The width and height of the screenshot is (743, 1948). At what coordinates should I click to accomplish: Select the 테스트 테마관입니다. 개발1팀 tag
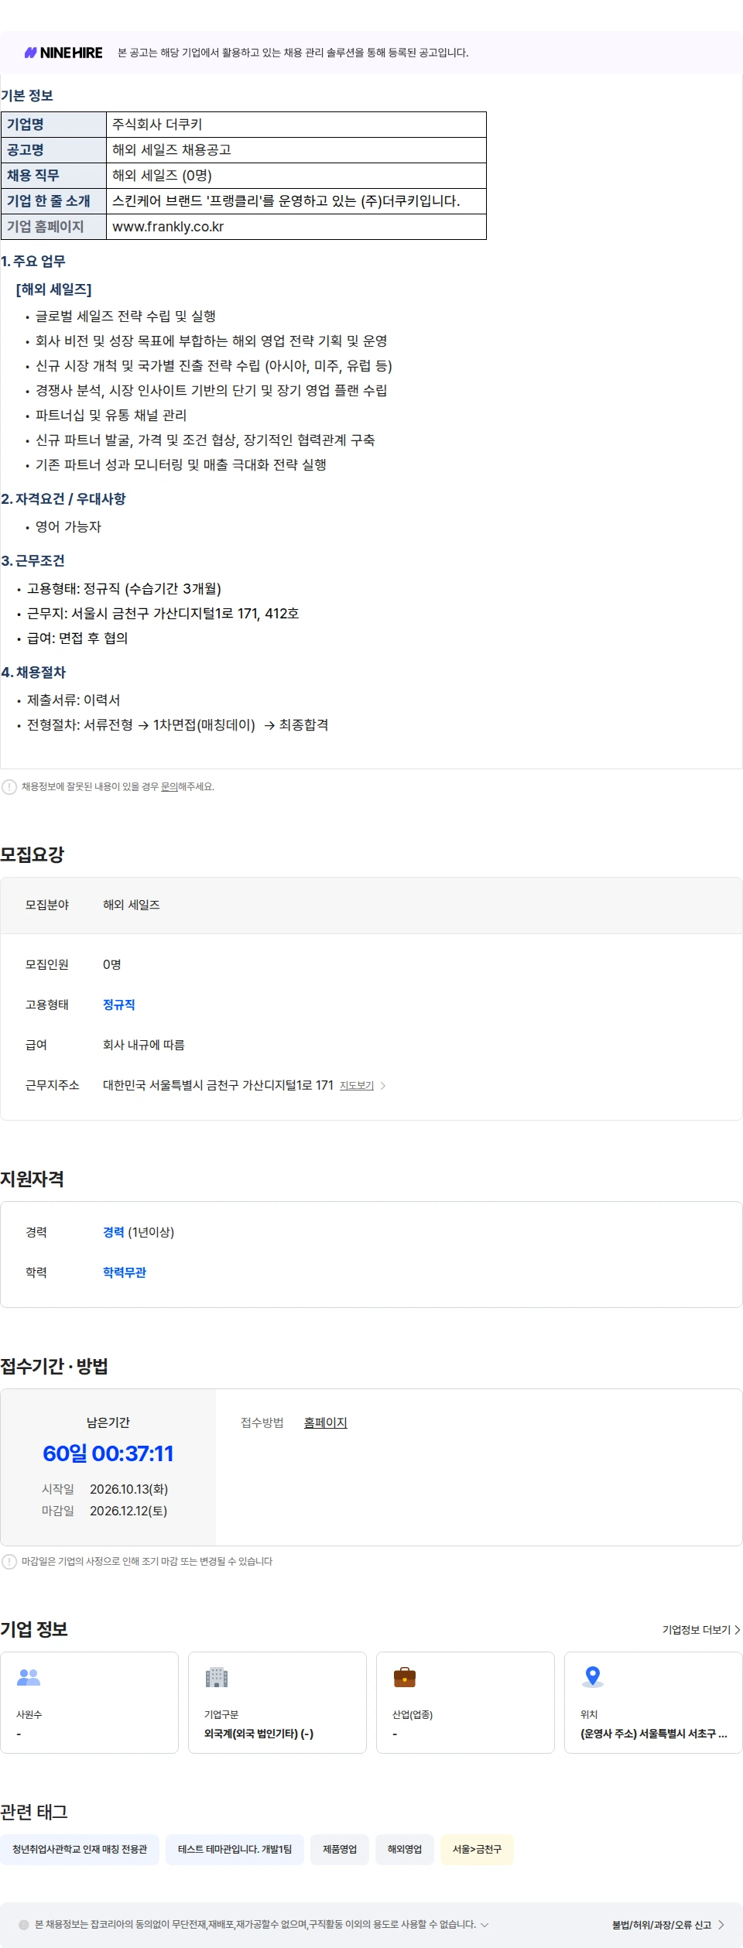click(235, 1850)
